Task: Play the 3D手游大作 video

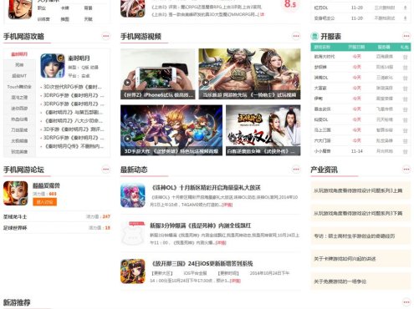Action: pyautogui.click(x=127, y=139)
